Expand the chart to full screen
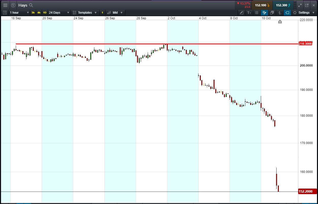 click(300, 5)
